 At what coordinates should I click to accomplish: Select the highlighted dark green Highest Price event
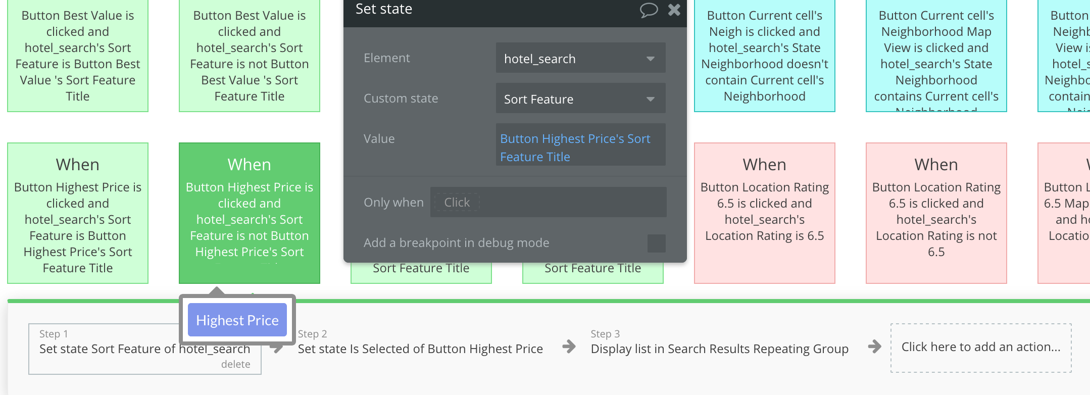[250, 212]
